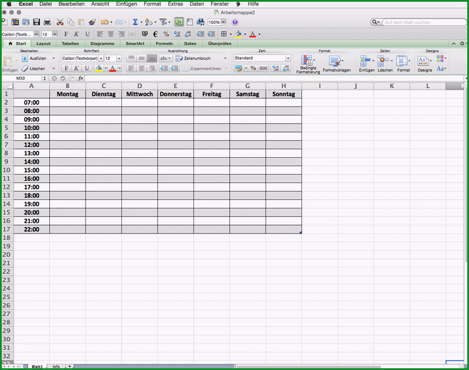
Task: Toggle italic K in the formatting toolbar
Action: coord(76,34)
